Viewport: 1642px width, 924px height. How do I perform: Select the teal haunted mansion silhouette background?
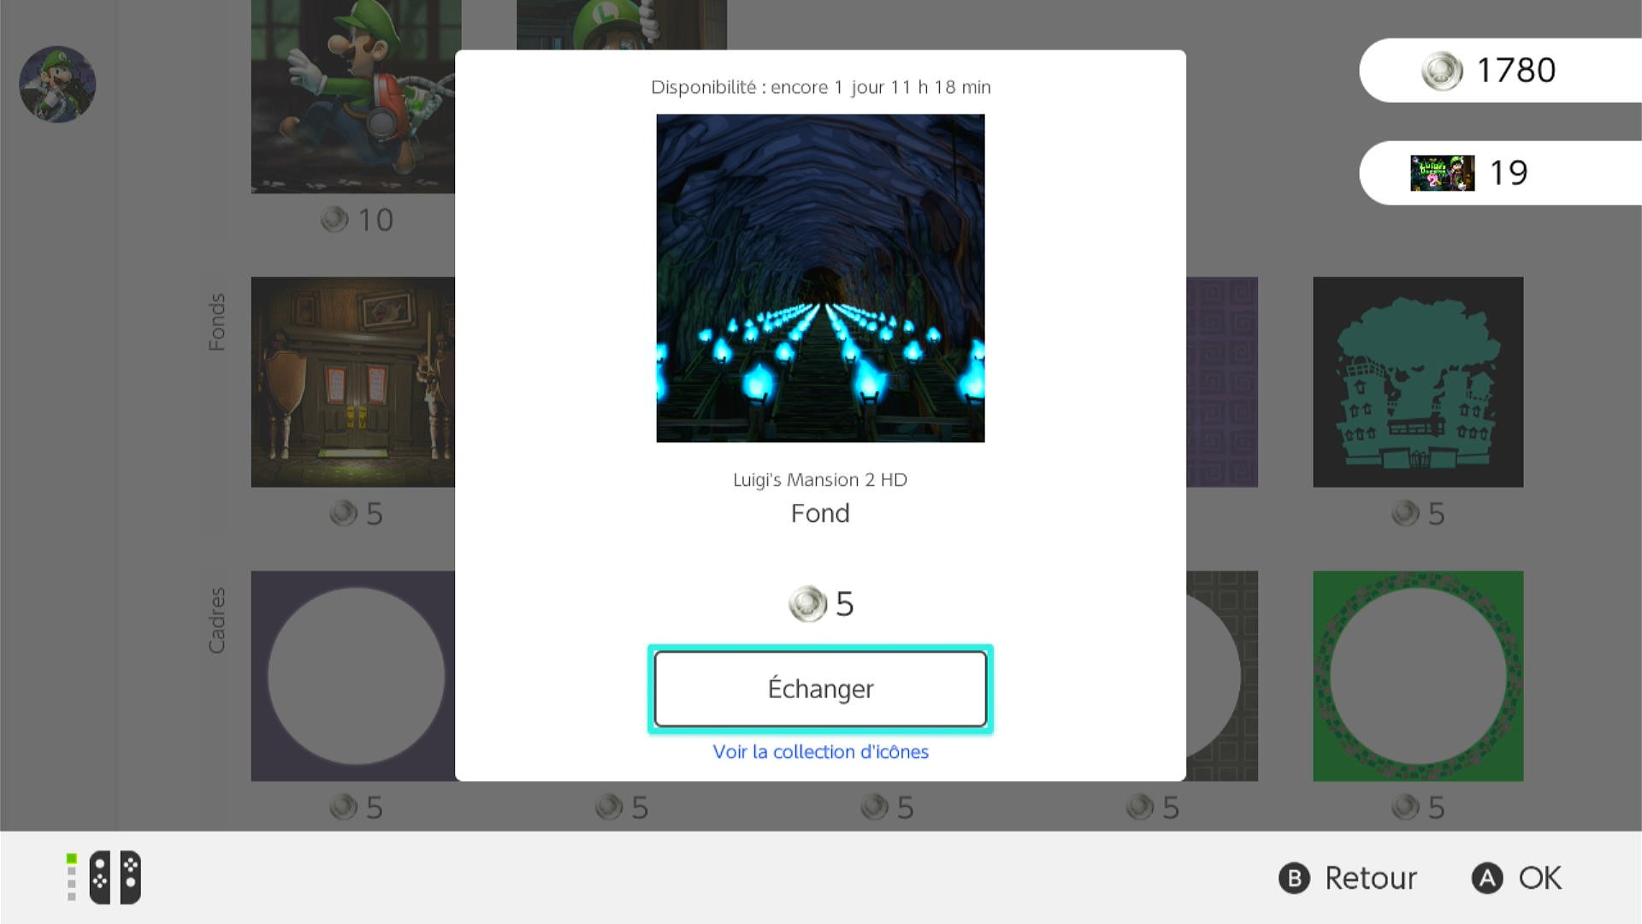(1418, 382)
